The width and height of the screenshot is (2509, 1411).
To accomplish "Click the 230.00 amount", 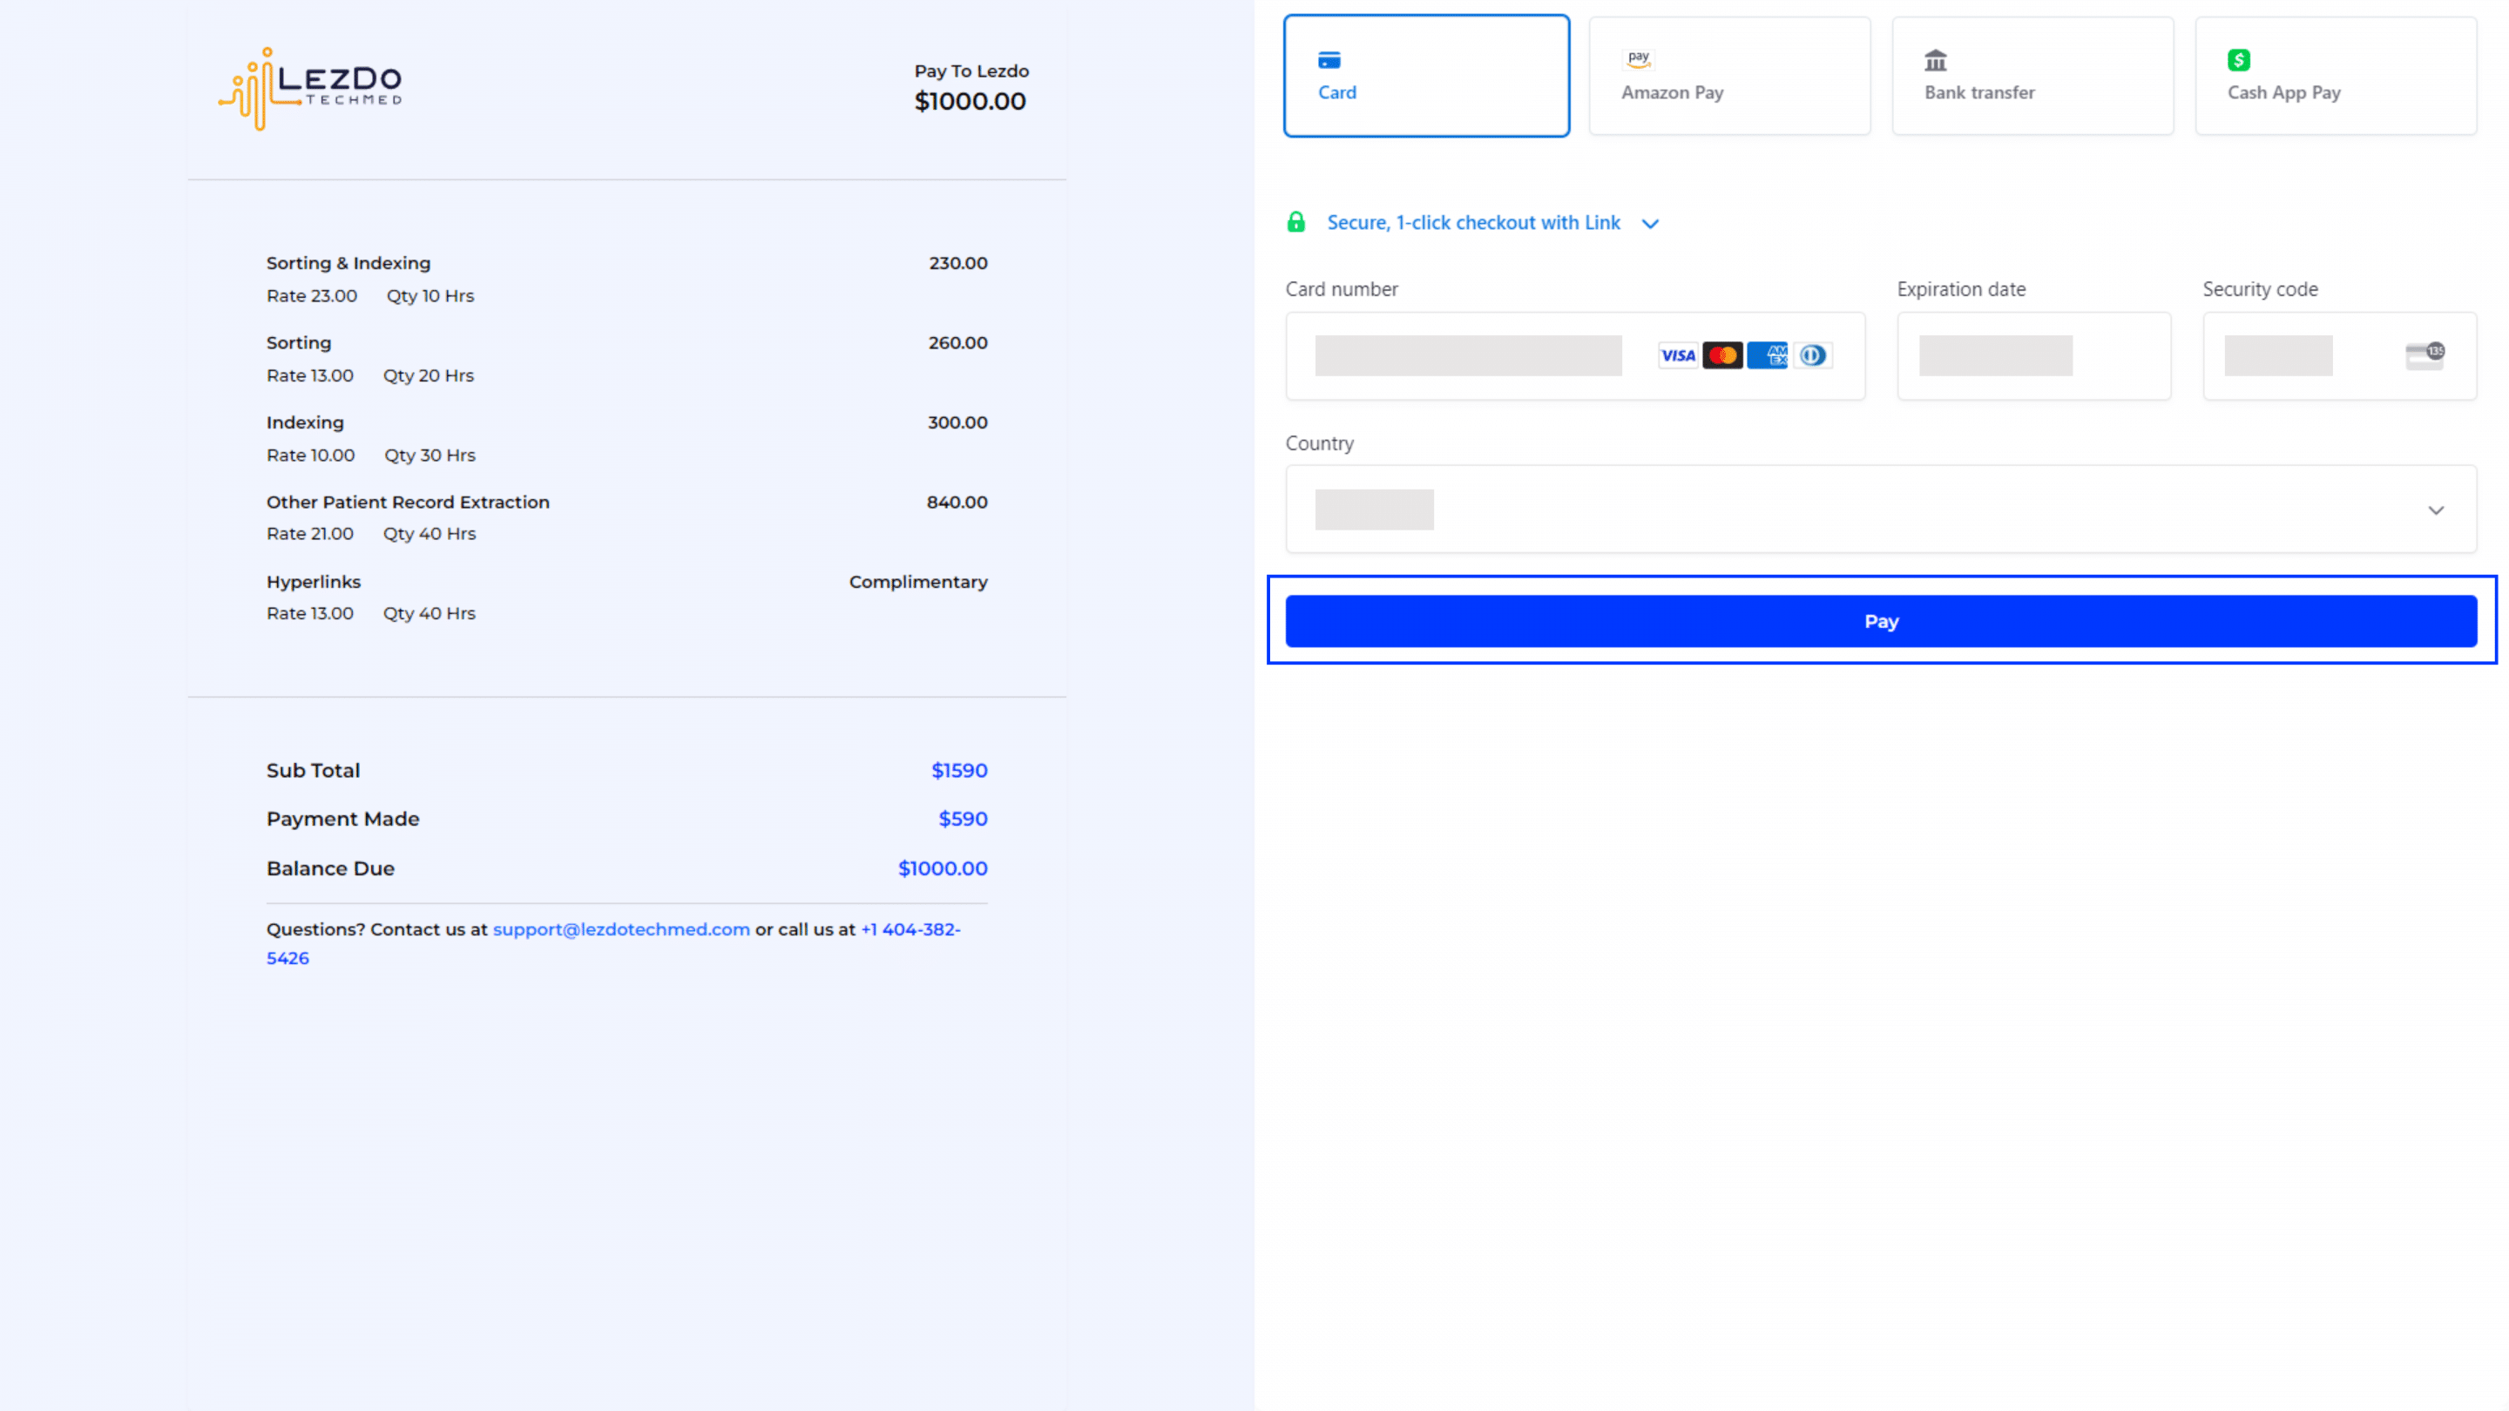I will click(x=957, y=263).
